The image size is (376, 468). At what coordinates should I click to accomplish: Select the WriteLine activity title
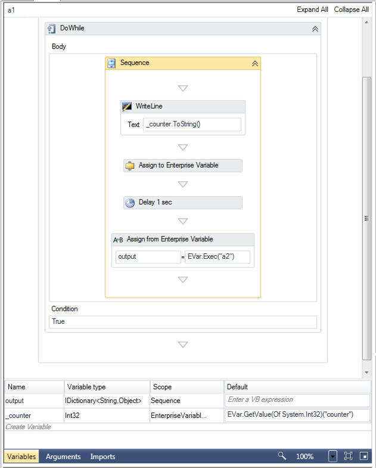pos(149,106)
